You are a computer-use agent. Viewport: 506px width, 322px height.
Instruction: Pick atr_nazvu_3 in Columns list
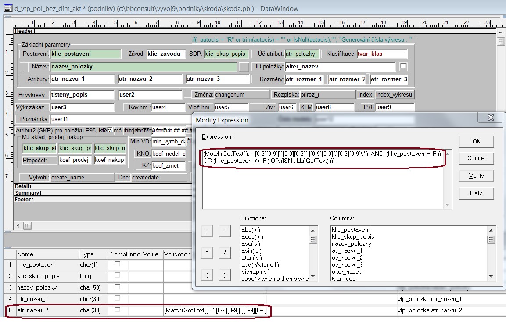(347, 265)
